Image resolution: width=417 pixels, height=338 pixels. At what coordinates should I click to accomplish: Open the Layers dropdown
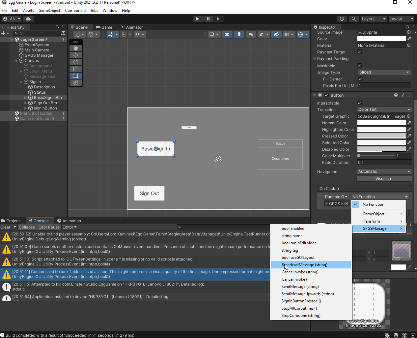pos(374,19)
